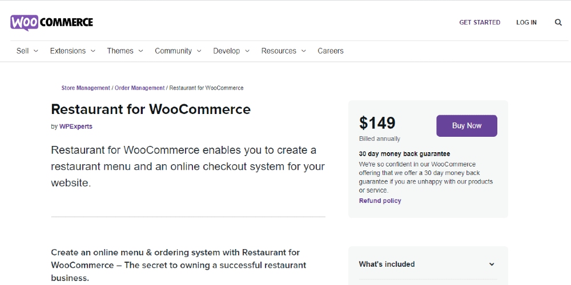Click the Restaurant for WooCommerce title
571x285 pixels.
pyautogui.click(x=151, y=109)
